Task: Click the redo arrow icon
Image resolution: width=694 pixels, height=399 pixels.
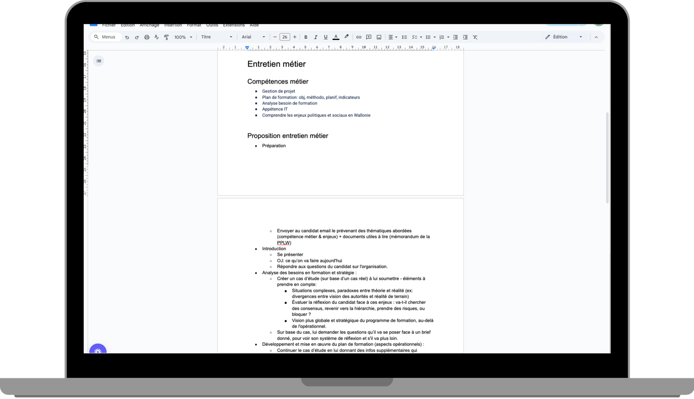Action: tap(136, 37)
